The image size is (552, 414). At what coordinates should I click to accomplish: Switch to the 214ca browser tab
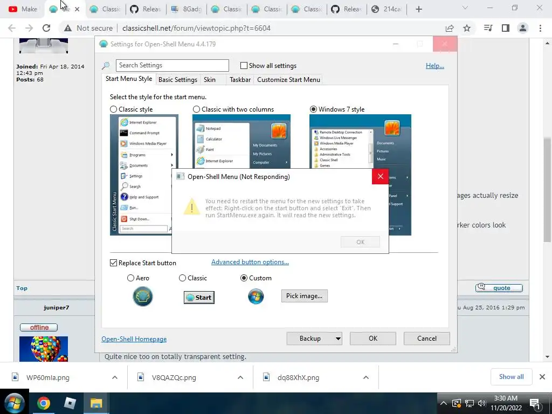click(386, 9)
